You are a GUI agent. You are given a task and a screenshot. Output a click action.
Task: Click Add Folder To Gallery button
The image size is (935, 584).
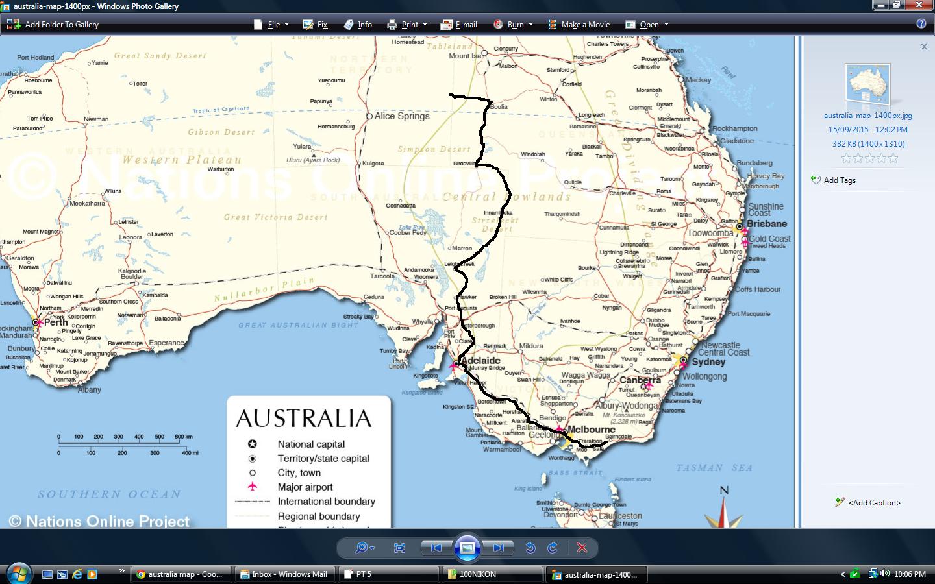[53, 25]
